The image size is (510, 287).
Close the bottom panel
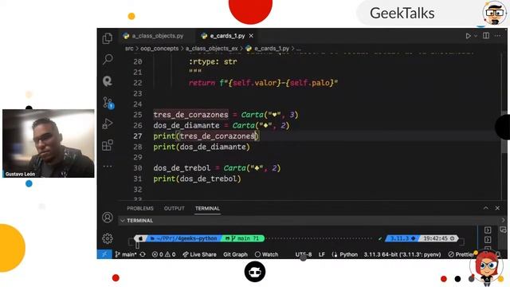click(x=497, y=208)
